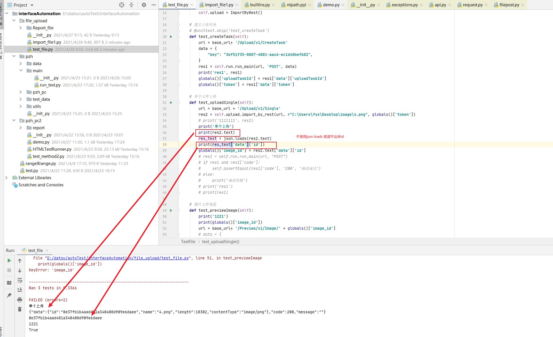Open Project panel settings via gear icon
The image size is (553, 337).
click(x=144, y=5)
